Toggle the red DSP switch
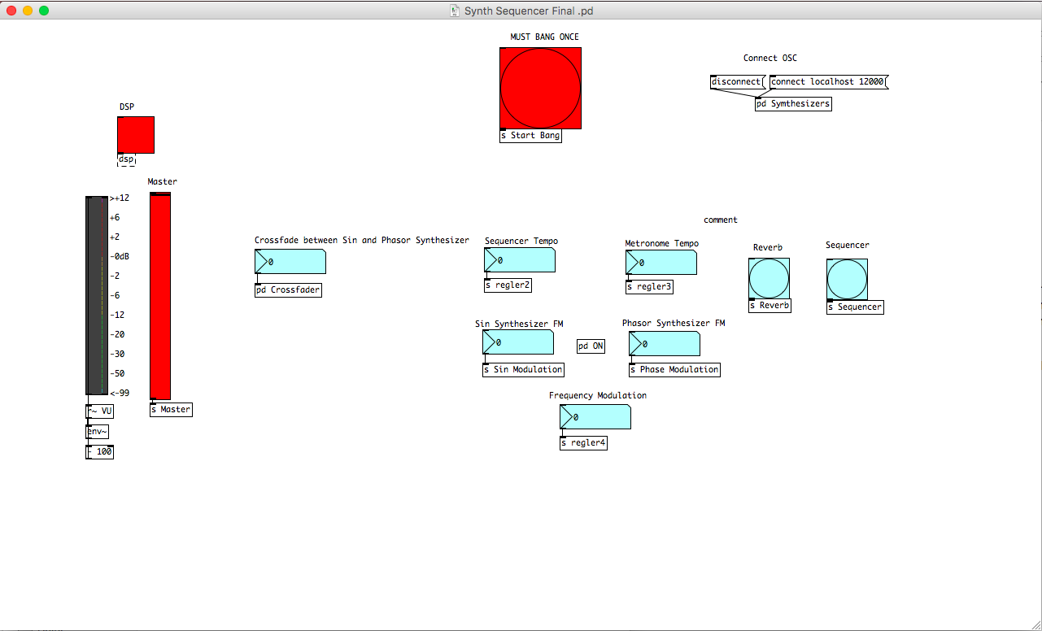 135,135
